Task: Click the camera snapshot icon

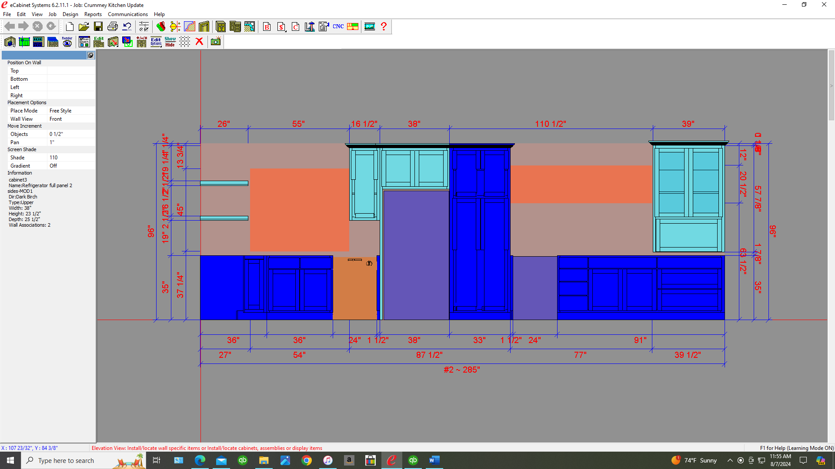Action: [x=216, y=42]
